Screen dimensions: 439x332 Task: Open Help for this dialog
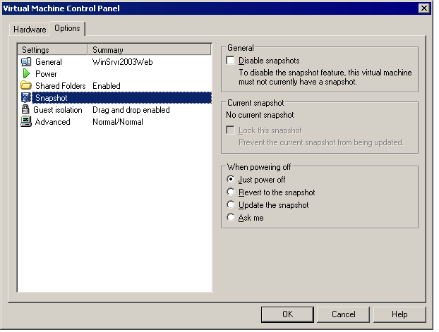point(399,314)
